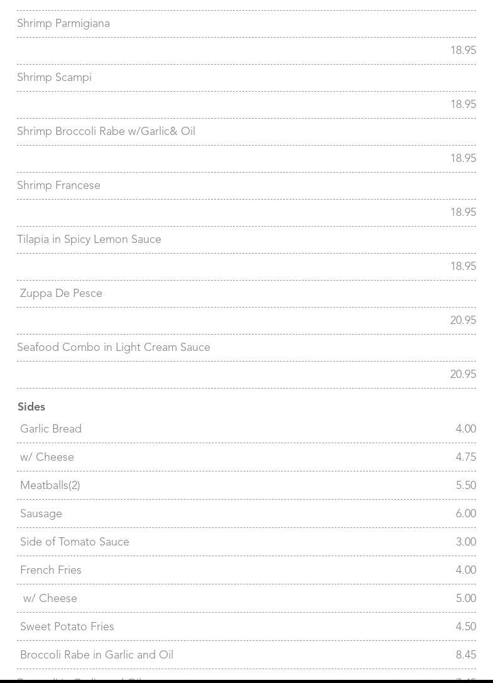
Task: Choose the Shrimp Francese dish
Action: point(59,186)
